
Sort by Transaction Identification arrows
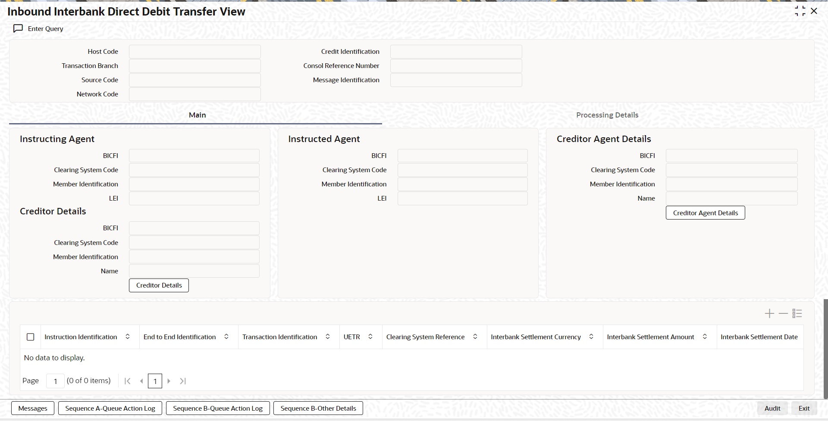[x=328, y=337]
